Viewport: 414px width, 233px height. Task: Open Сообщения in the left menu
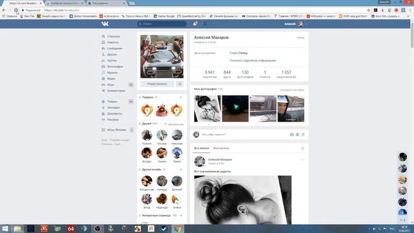(114, 49)
